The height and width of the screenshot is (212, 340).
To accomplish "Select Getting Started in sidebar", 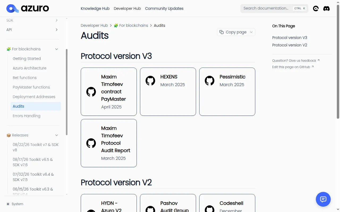I will point(36,59).
